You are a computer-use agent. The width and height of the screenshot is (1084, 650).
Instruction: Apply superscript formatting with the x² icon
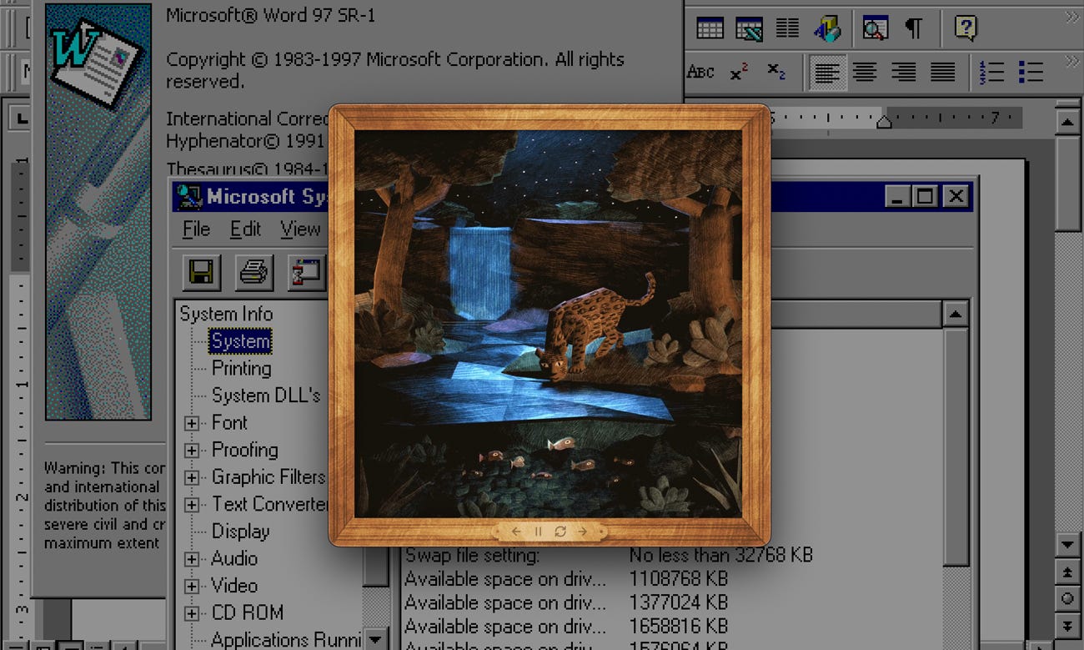[739, 73]
